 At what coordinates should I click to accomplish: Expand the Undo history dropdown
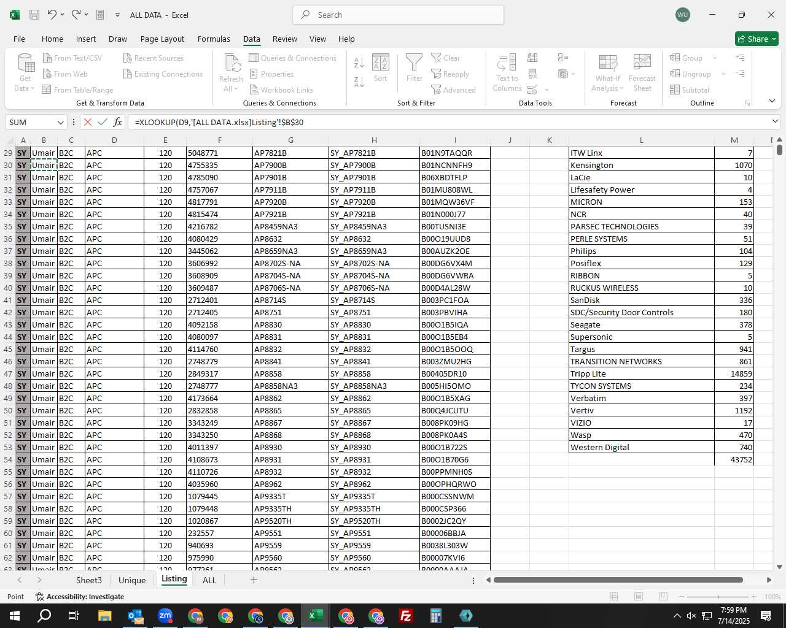point(62,15)
